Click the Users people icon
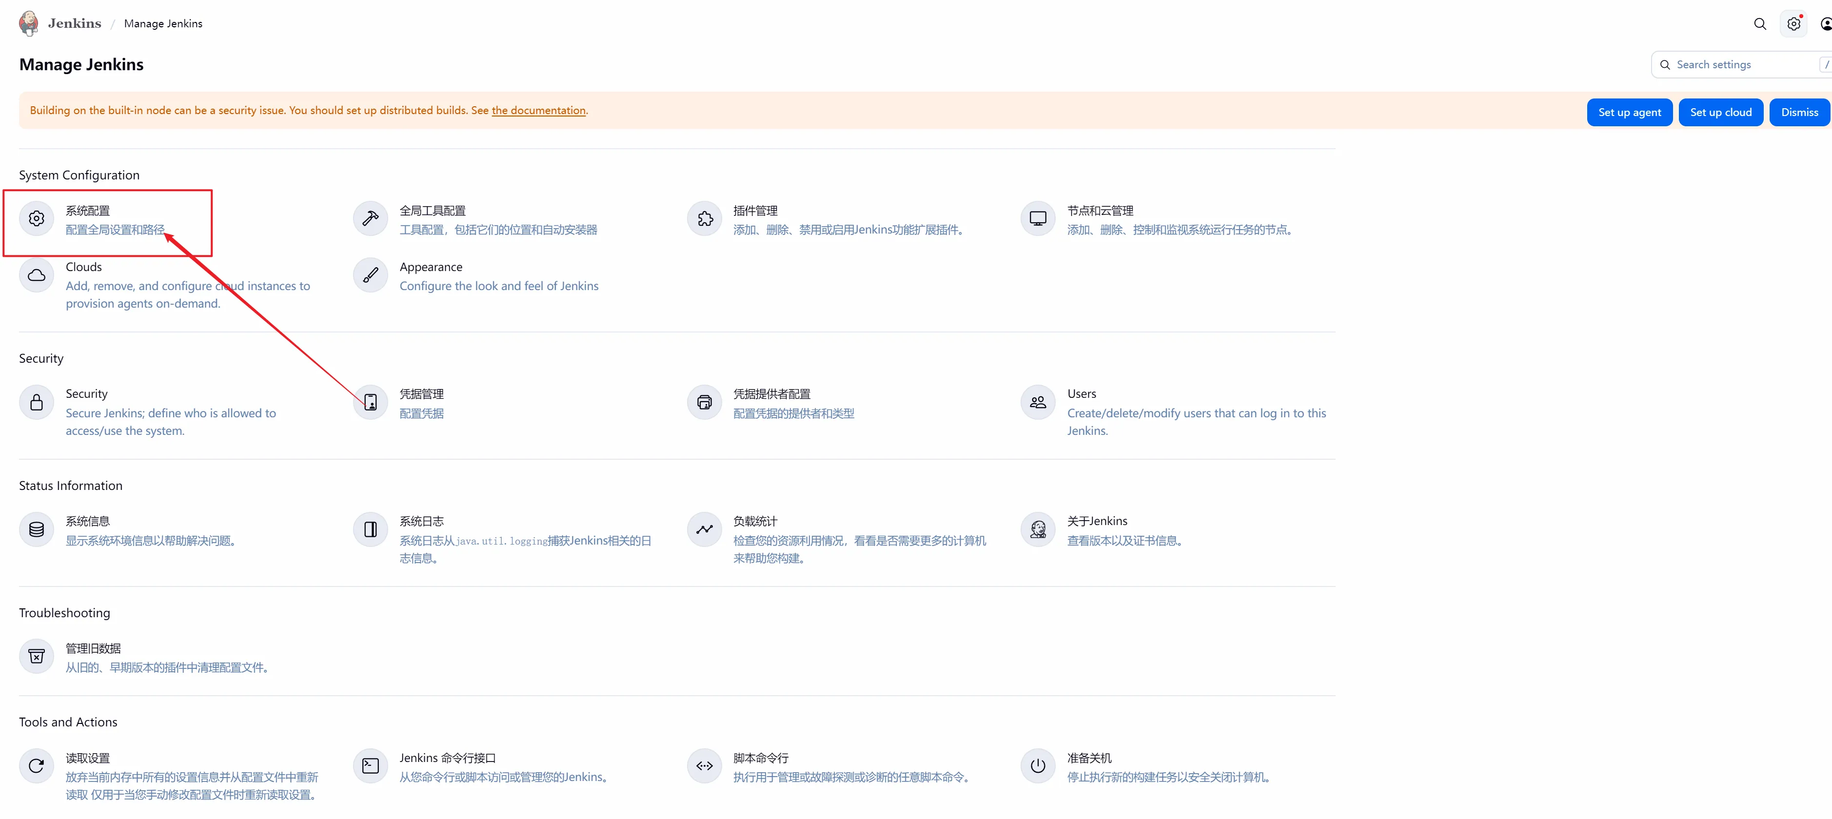The height and width of the screenshot is (819, 1832). click(x=1038, y=402)
